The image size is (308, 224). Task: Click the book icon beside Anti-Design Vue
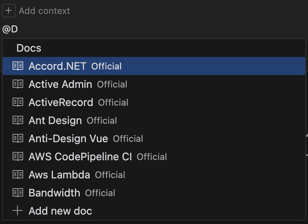(x=18, y=138)
